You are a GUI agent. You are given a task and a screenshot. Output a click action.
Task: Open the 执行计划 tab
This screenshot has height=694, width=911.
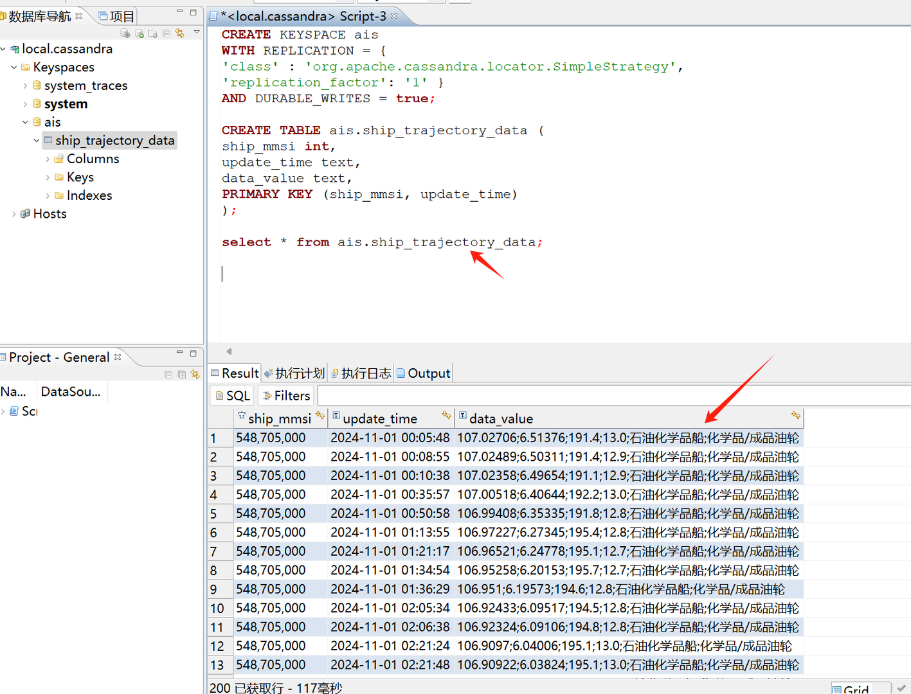pyautogui.click(x=294, y=373)
